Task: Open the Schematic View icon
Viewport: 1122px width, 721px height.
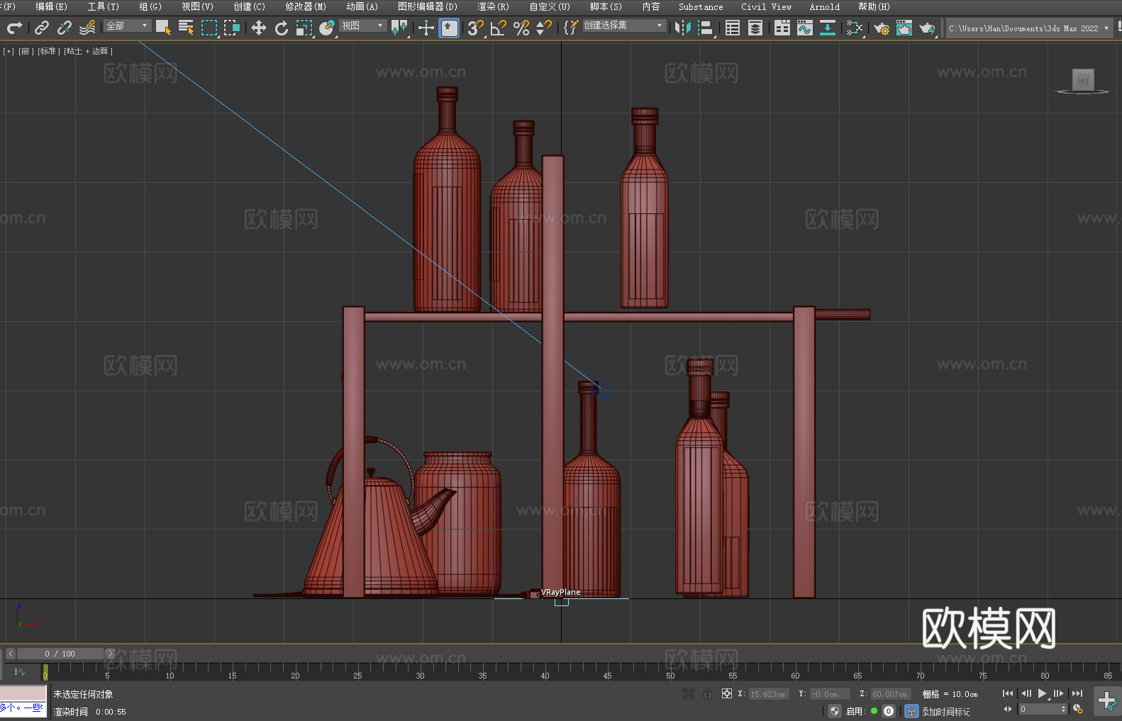Action: coord(828,28)
